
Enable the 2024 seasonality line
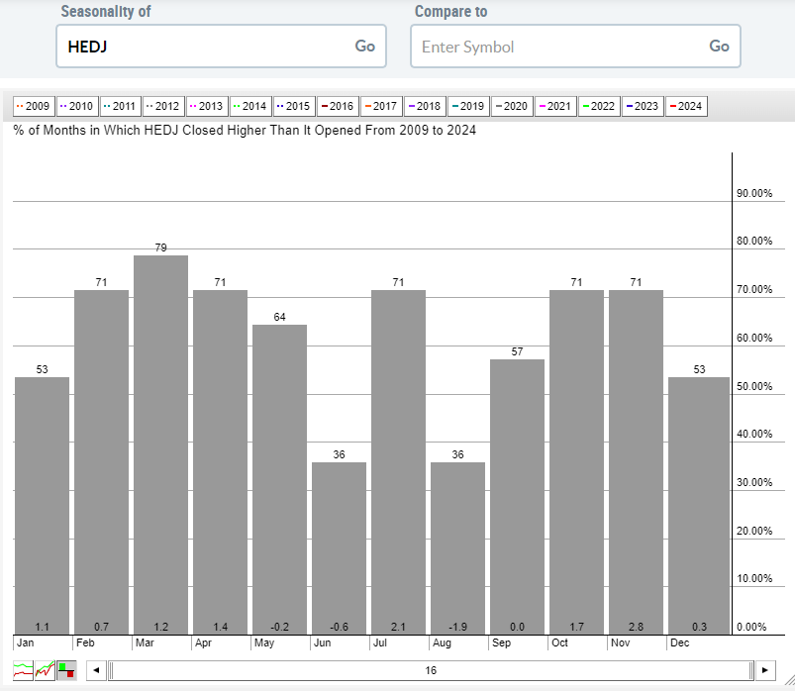[x=684, y=106]
